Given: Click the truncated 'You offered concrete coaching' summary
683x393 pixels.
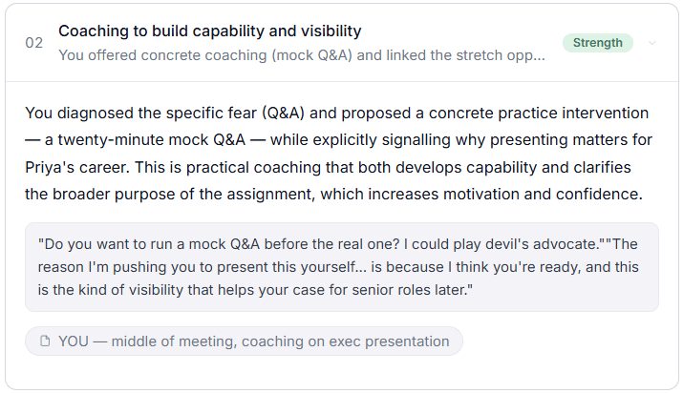Looking at the screenshot, I should coord(302,55).
